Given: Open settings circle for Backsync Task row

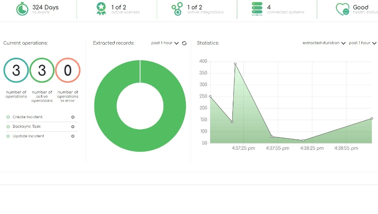Looking at the screenshot, I should [73, 127].
